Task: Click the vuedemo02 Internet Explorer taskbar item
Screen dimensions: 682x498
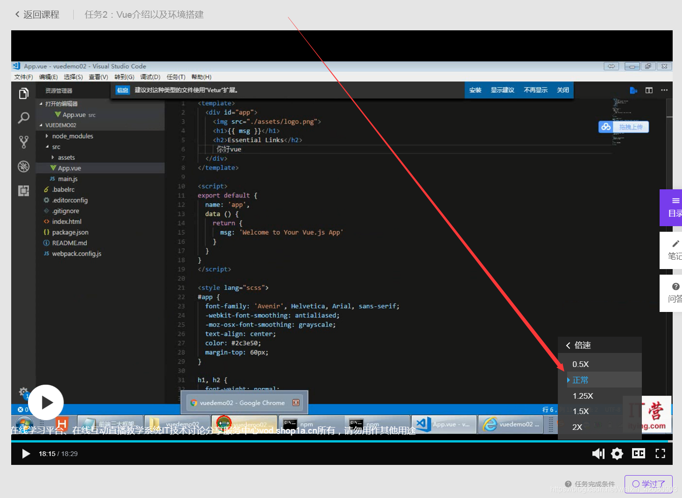Action: (x=511, y=424)
